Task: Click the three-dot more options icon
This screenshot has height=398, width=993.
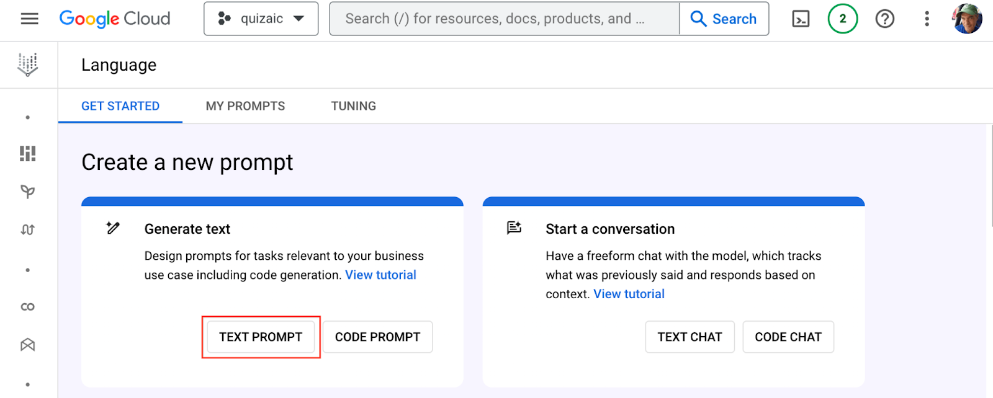Action: pyautogui.click(x=927, y=19)
